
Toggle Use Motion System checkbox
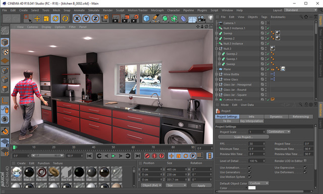coord(249,177)
